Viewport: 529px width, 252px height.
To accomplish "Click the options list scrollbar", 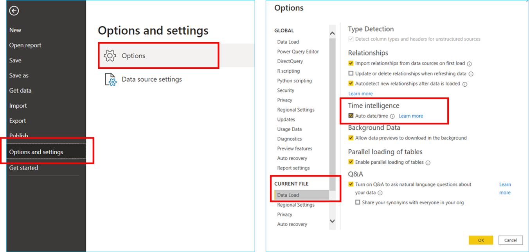I will tap(332, 117).
